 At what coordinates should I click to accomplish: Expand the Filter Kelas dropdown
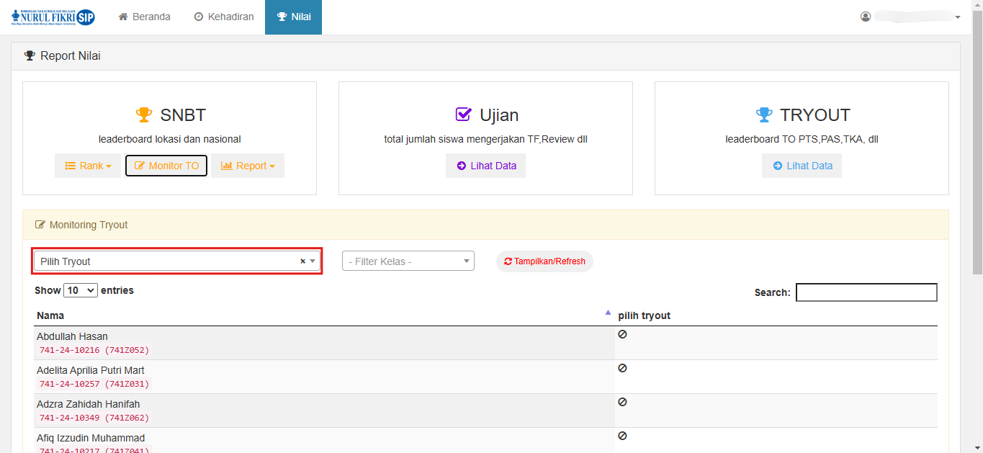(x=408, y=261)
